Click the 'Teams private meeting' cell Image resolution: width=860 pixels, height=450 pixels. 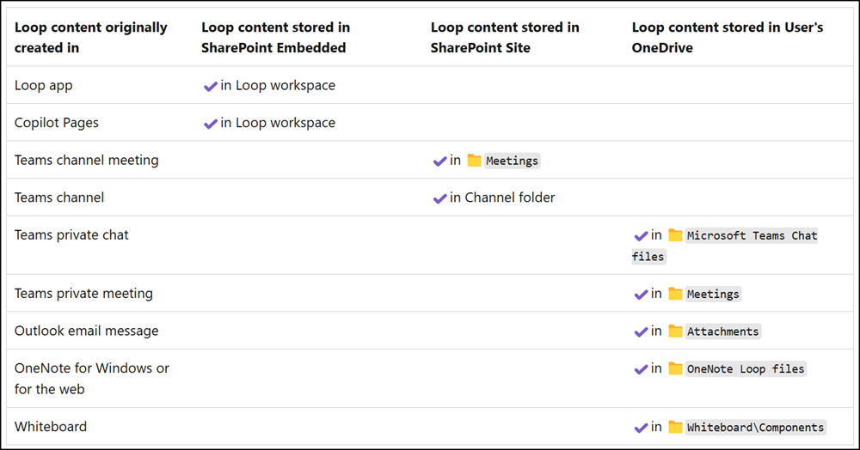(x=83, y=294)
